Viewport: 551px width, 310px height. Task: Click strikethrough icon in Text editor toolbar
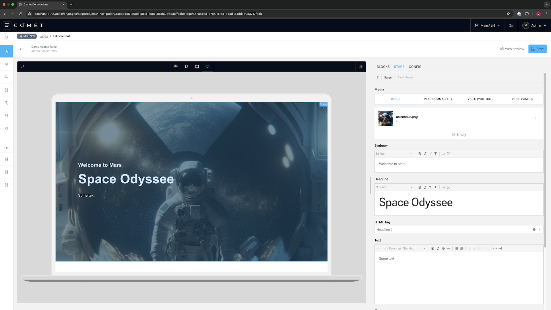pyautogui.click(x=443, y=249)
